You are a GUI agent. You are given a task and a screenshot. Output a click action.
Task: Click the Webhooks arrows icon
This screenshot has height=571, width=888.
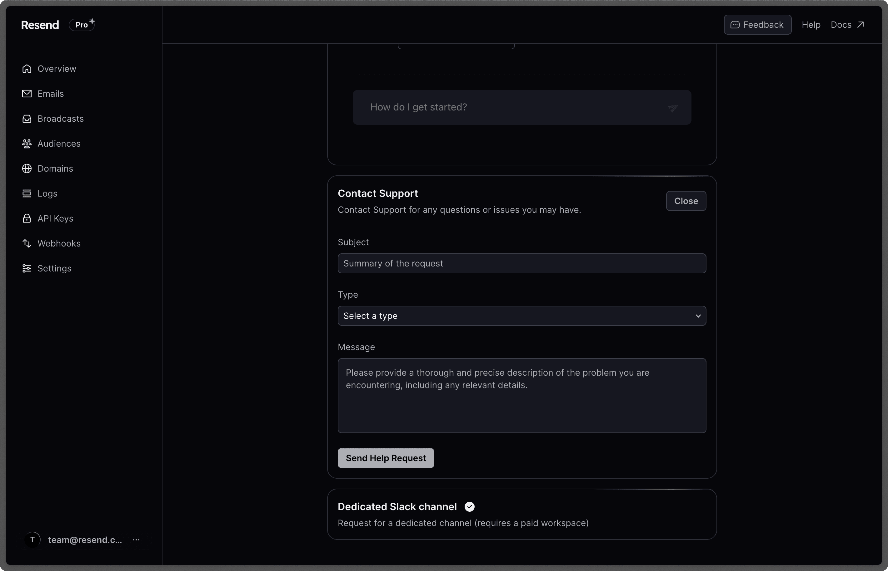click(x=27, y=243)
